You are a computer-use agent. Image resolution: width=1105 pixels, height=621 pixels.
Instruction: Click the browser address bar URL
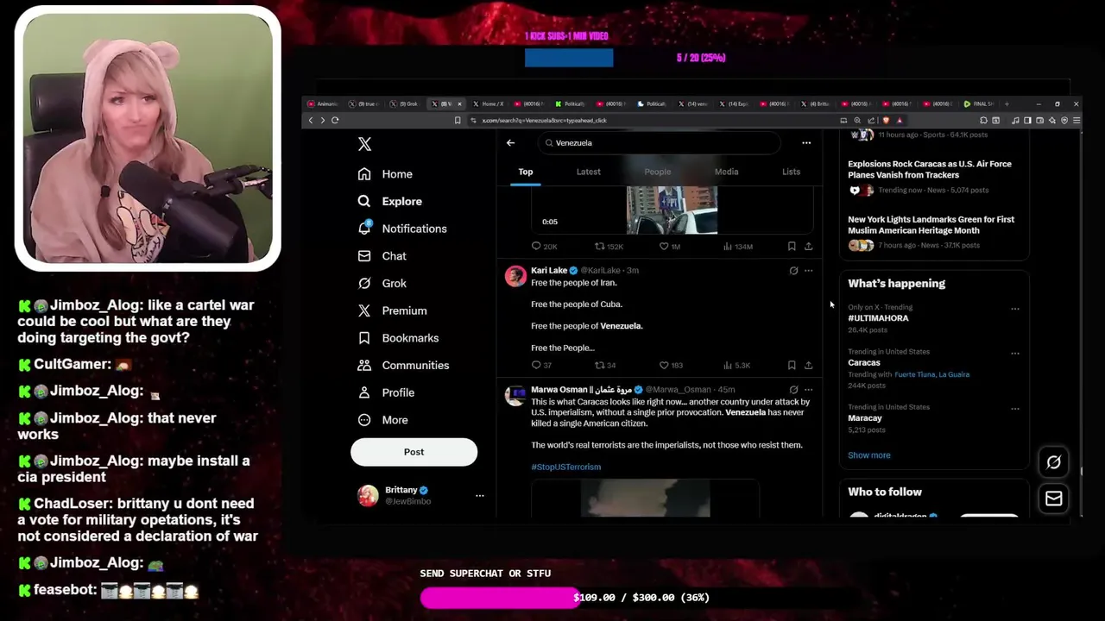point(544,121)
